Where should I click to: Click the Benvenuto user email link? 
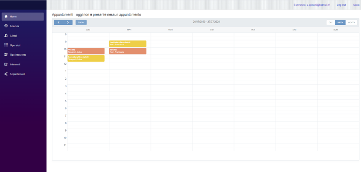(312, 5)
